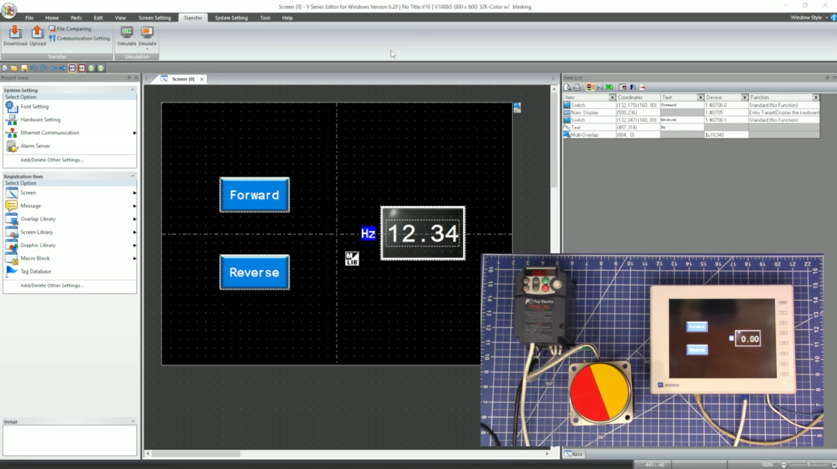
Task: Open the Device column filter dropdown
Action: point(744,97)
